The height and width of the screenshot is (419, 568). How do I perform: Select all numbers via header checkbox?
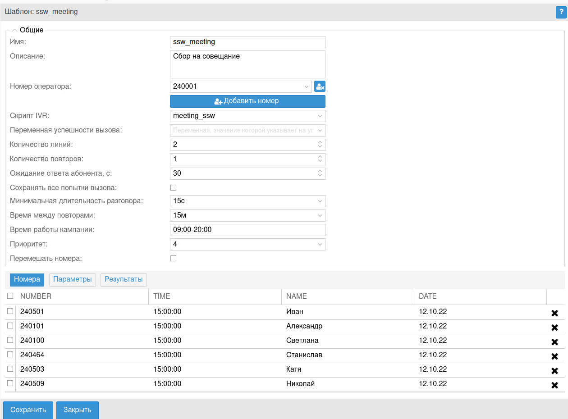point(10,296)
